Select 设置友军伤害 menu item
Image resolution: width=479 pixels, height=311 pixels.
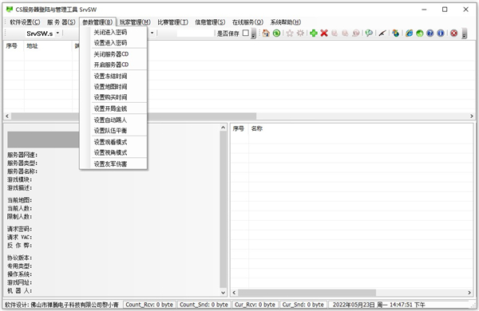tap(110, 164)
